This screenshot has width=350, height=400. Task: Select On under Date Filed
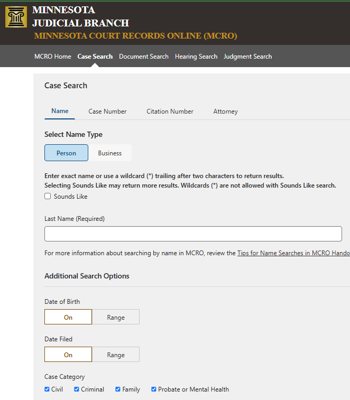tap(68, 355)
